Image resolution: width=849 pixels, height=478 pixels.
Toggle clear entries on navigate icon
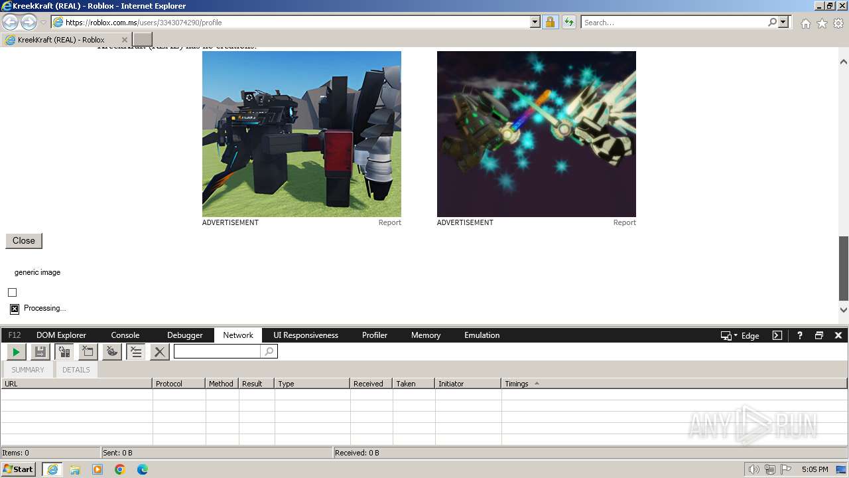pyautogui.click(x=136, y=352)
